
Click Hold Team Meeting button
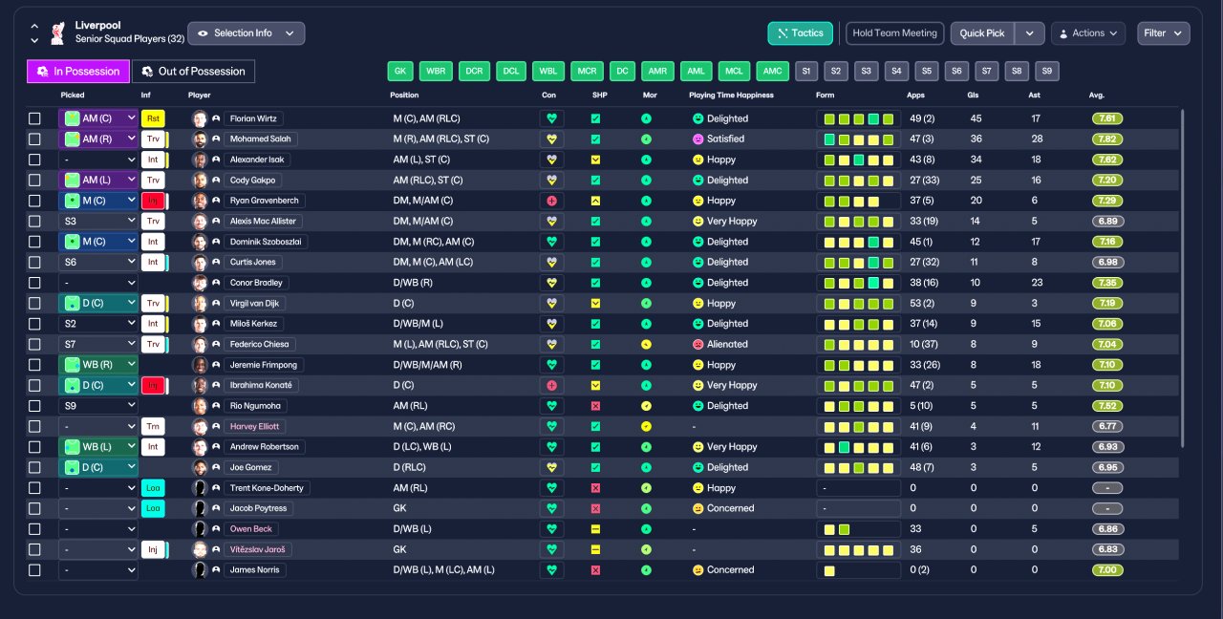point(895,33)
